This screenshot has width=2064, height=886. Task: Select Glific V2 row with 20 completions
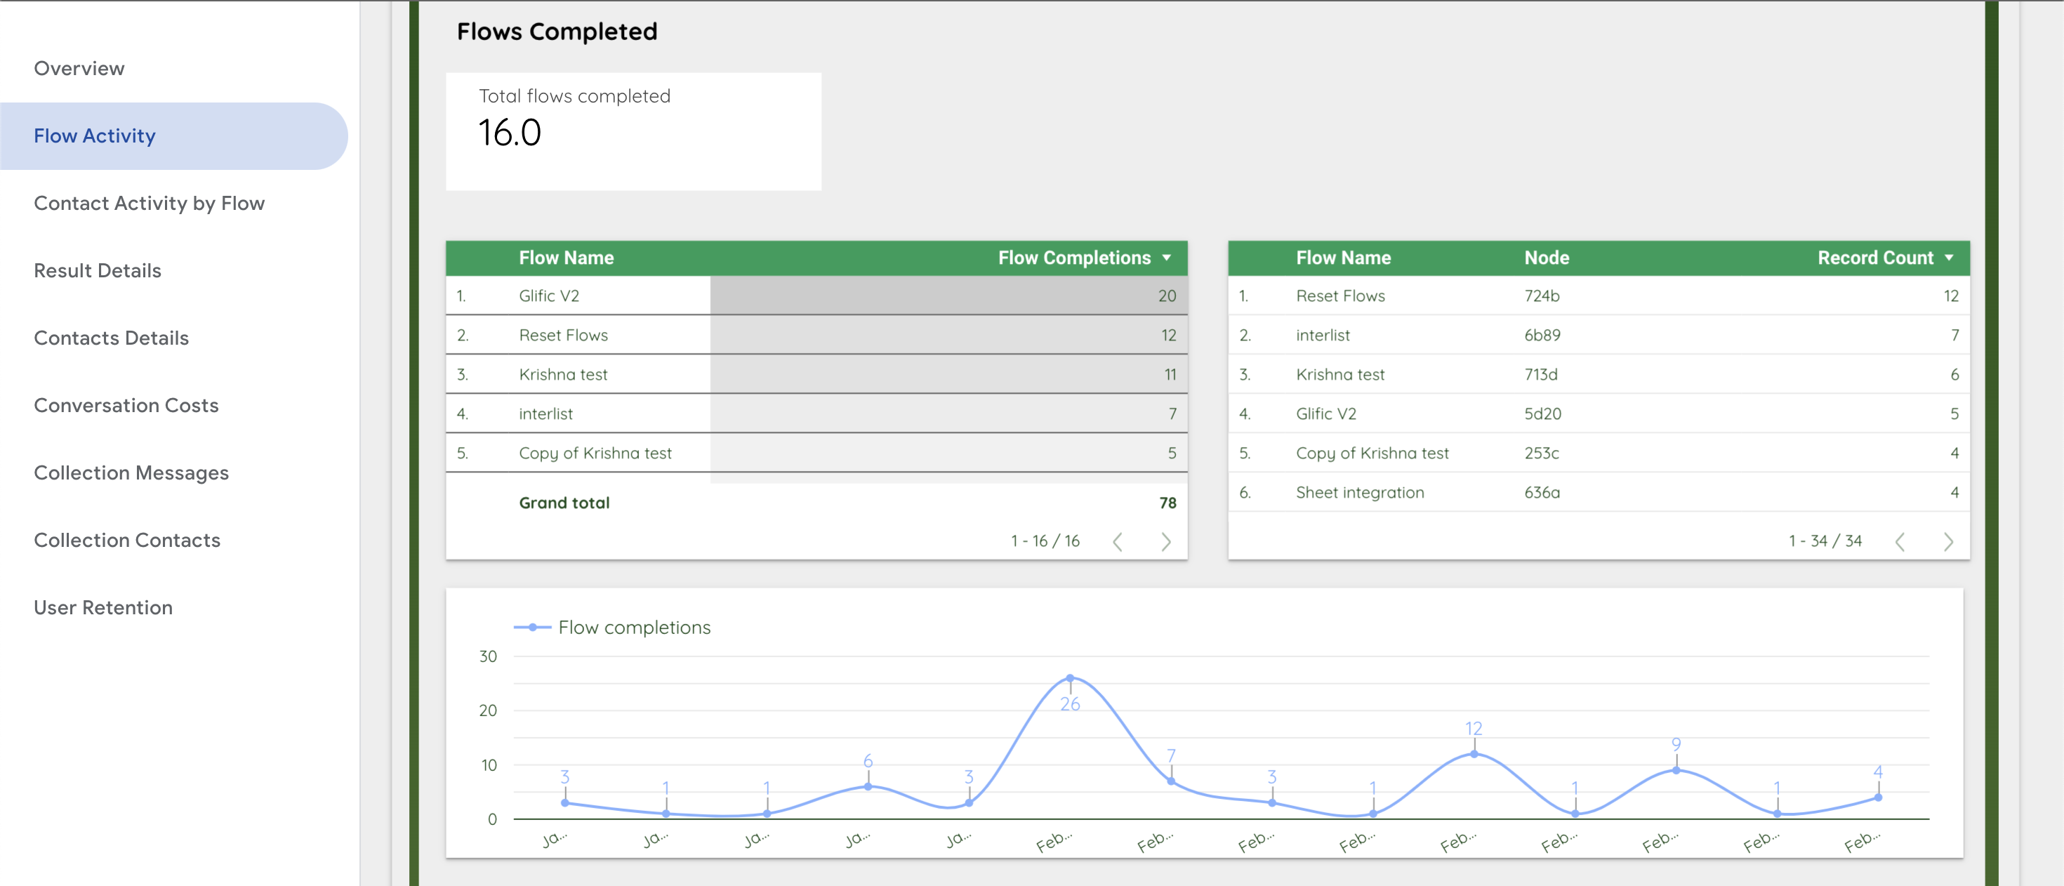coord(816,296)
